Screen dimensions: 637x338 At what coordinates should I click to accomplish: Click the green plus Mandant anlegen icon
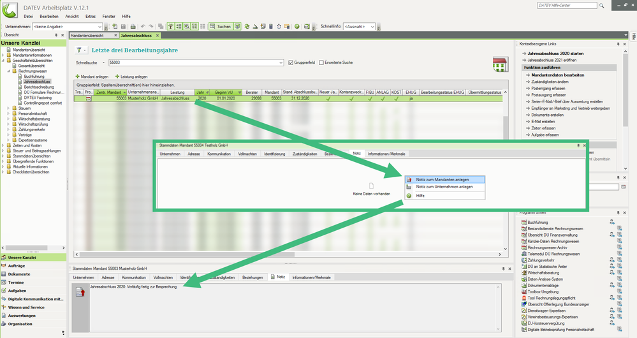(78, 77)
